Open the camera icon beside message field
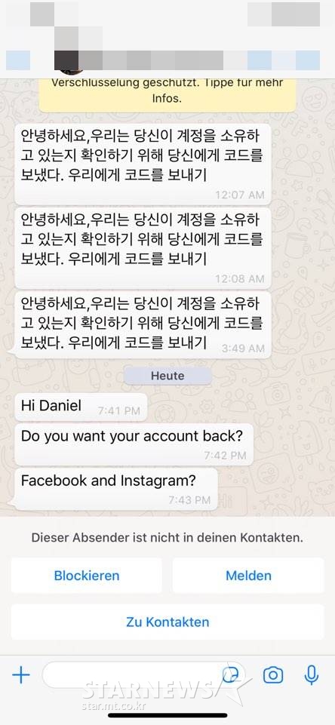335x725 pixels. [x=273, y=675]
